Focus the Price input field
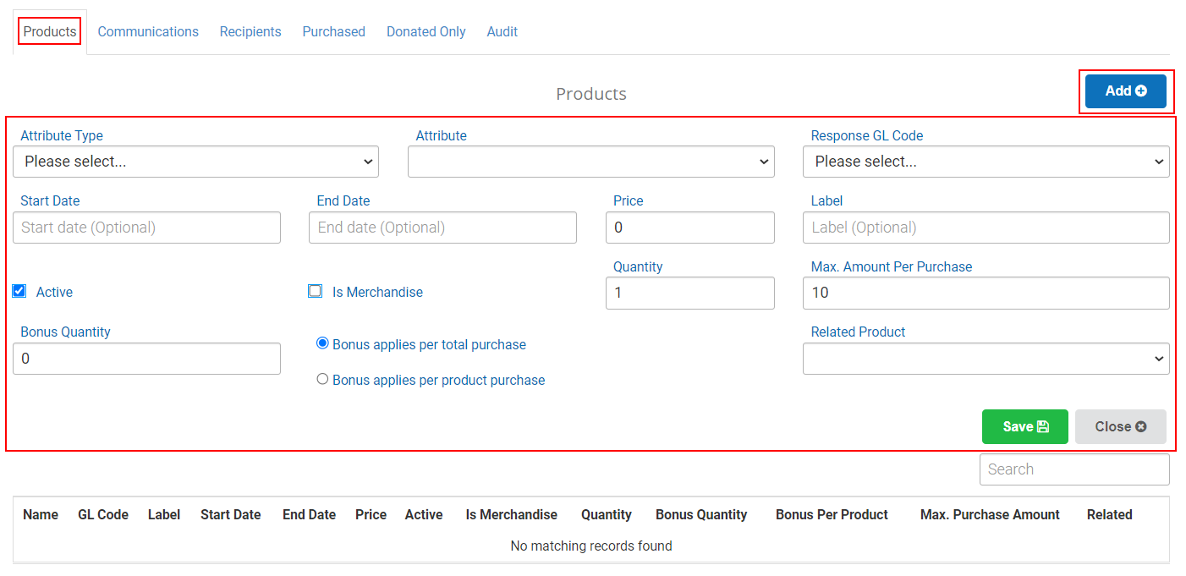This screenshot has height=576, width=1186. (x=689, y=228)
